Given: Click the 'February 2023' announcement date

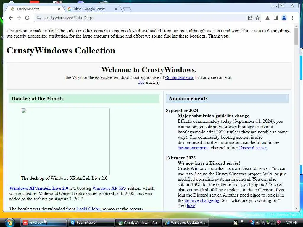Looking at the screenshot, I should pos(181,158).
